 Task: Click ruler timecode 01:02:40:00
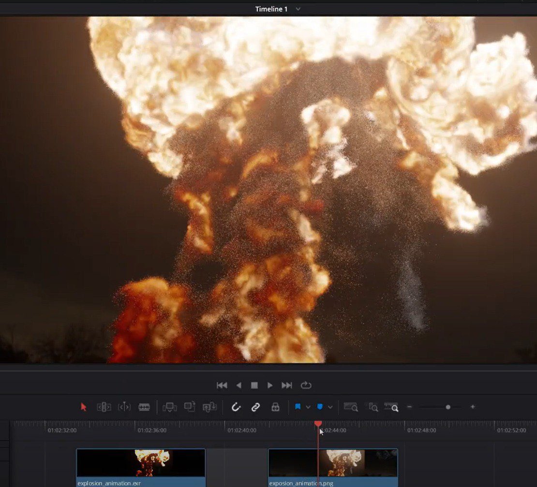[x=242, y=430]
